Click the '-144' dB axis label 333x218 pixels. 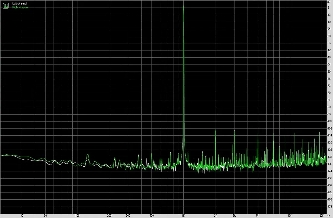(x=330, y=171)
